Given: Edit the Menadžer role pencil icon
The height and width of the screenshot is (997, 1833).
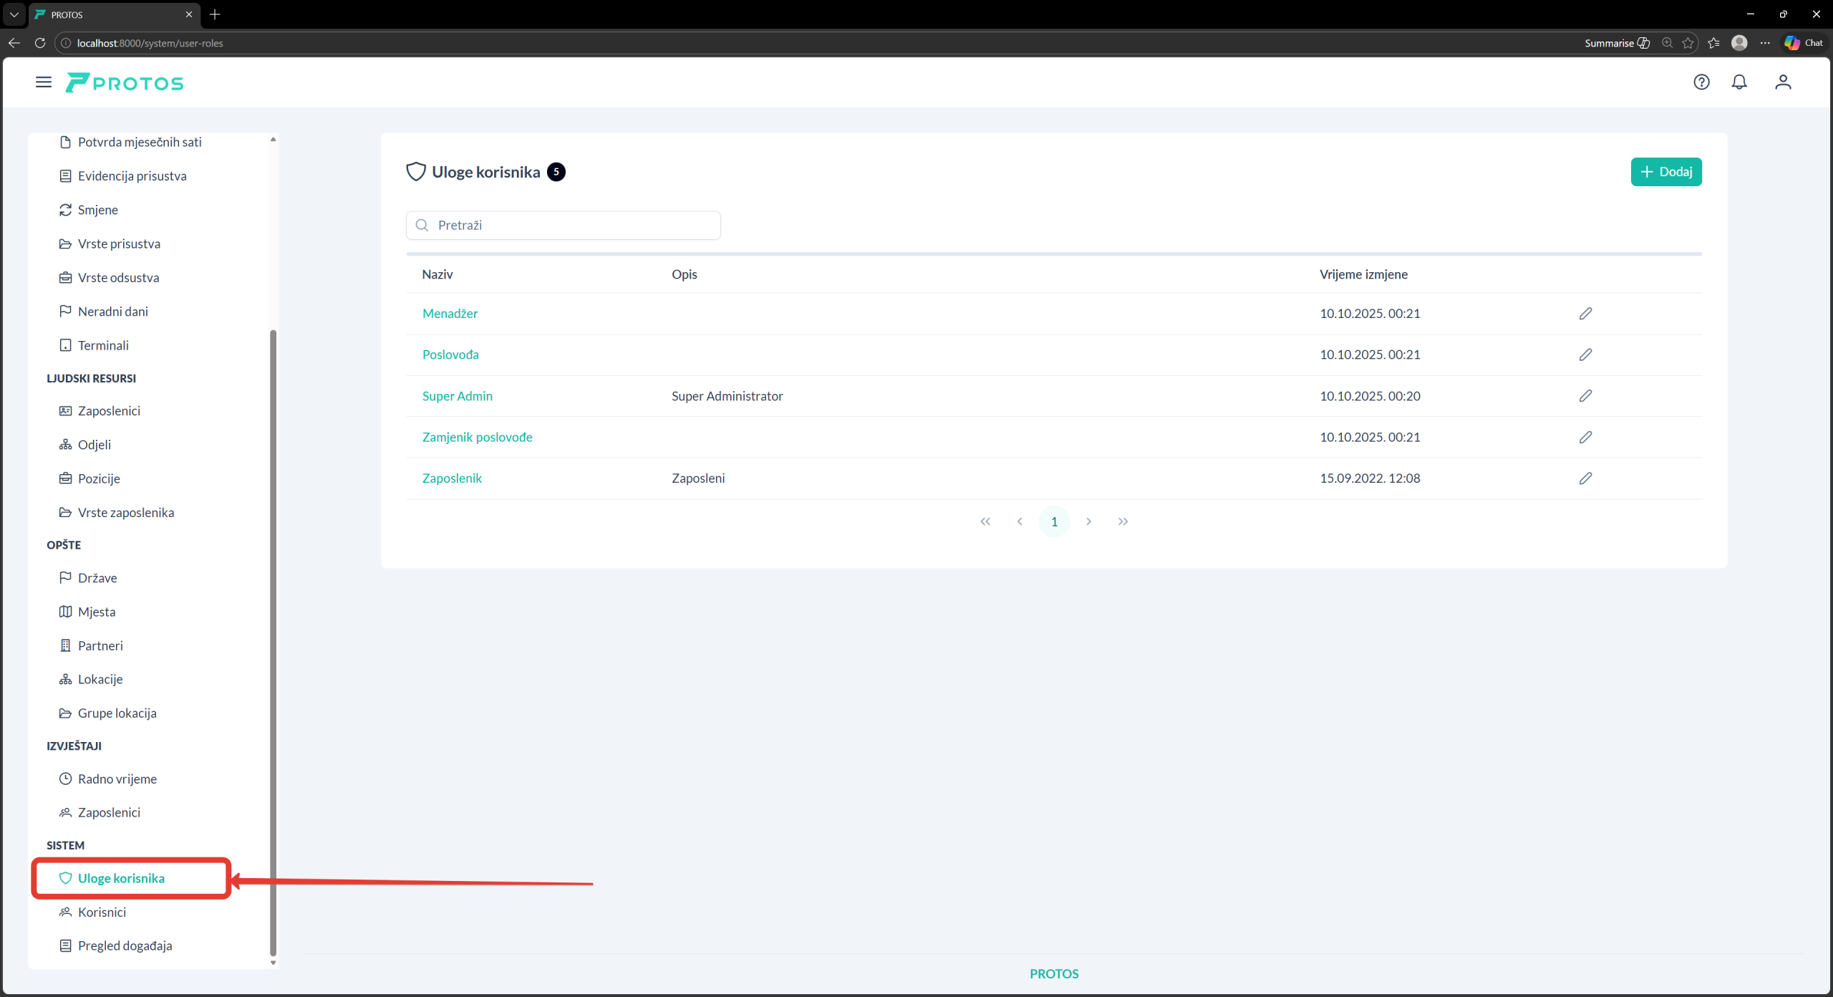Looking at the screenshot, I should coord(1585,314).
